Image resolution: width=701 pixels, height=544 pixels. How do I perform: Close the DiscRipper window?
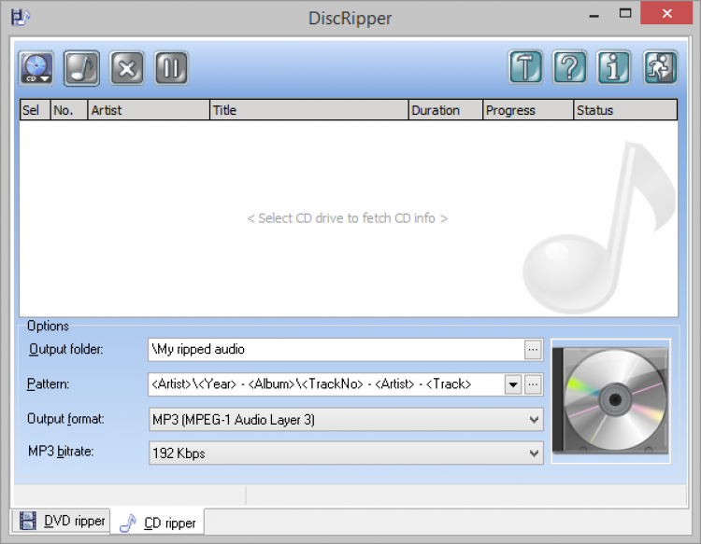[666, 13]
